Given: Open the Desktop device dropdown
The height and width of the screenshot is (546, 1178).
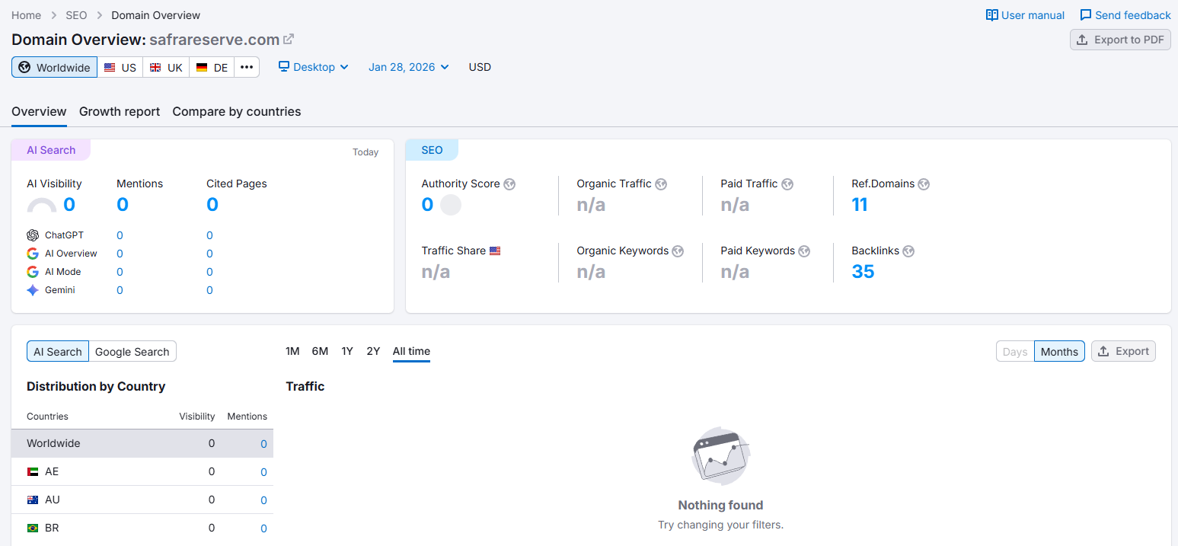Looking at the screenshot, I should pos(314,67).
